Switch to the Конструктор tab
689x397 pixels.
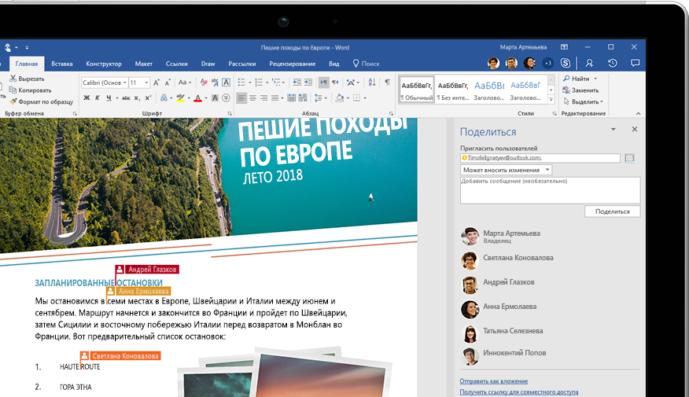click(104, 64)
